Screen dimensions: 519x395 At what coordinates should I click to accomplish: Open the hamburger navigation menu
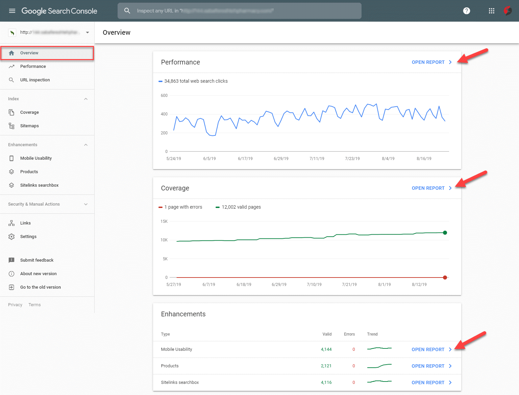(x=12, y=10)
